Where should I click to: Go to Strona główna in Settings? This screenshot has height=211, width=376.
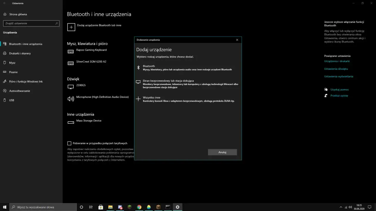(x=18, y=14)
